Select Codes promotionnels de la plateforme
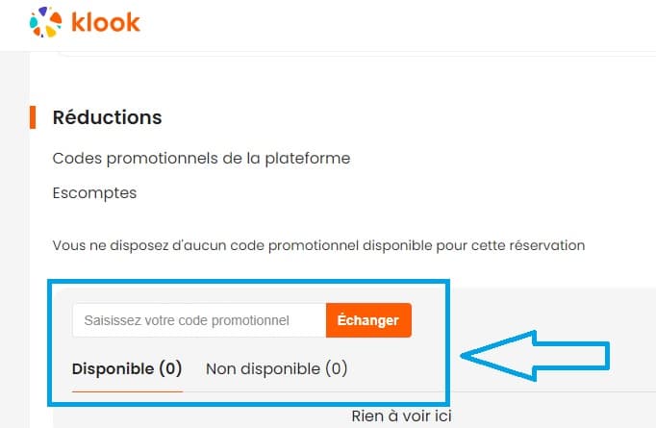This screenshot has width=656, height=428. tap(201, 158)
